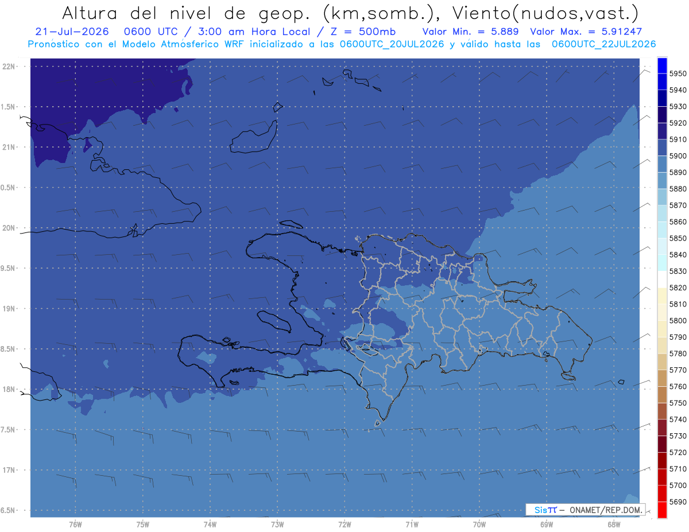Click the legend value 5910
The width and height of the screenshot is (689, 532).
pos(678,139)
